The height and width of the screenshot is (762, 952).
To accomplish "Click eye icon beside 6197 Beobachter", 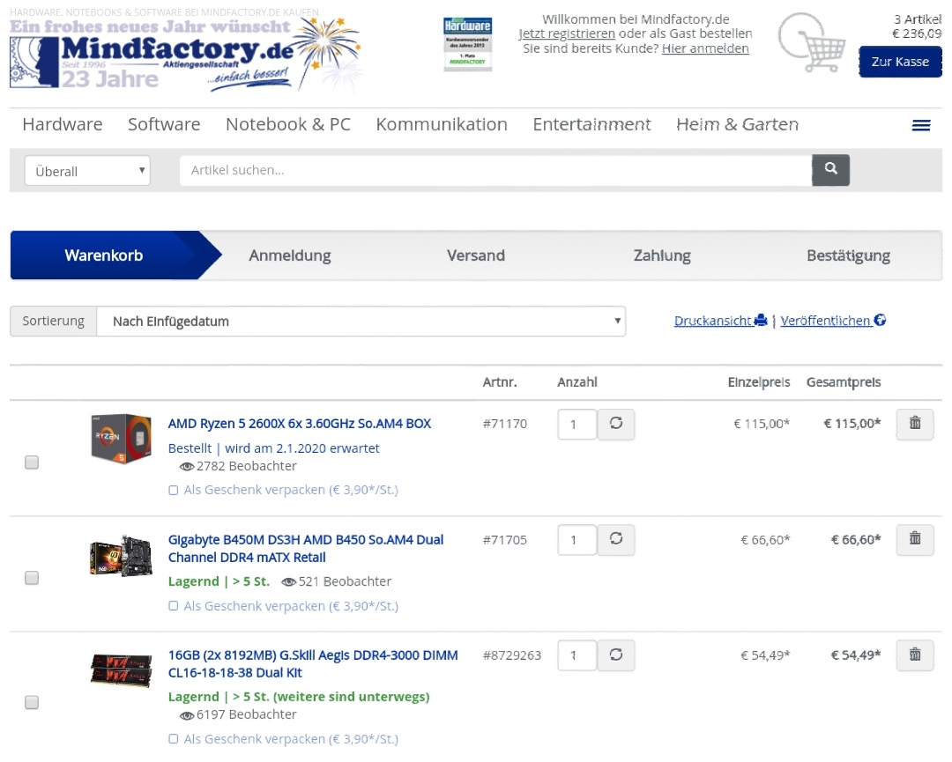I will point(186,715).
